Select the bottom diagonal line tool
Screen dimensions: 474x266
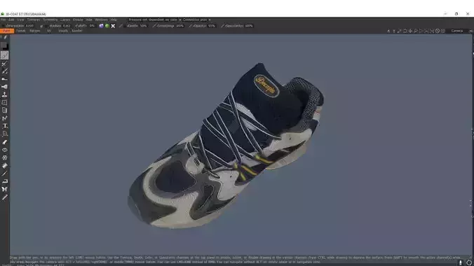(x=4, y=197)
